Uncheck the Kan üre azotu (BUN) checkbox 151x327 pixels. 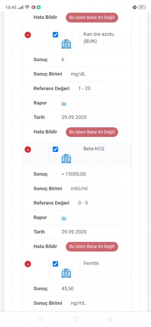click(x=55, y=35)
